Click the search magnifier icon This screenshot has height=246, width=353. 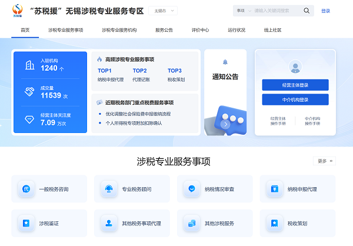pyautogui.click(x=307, y=11)
